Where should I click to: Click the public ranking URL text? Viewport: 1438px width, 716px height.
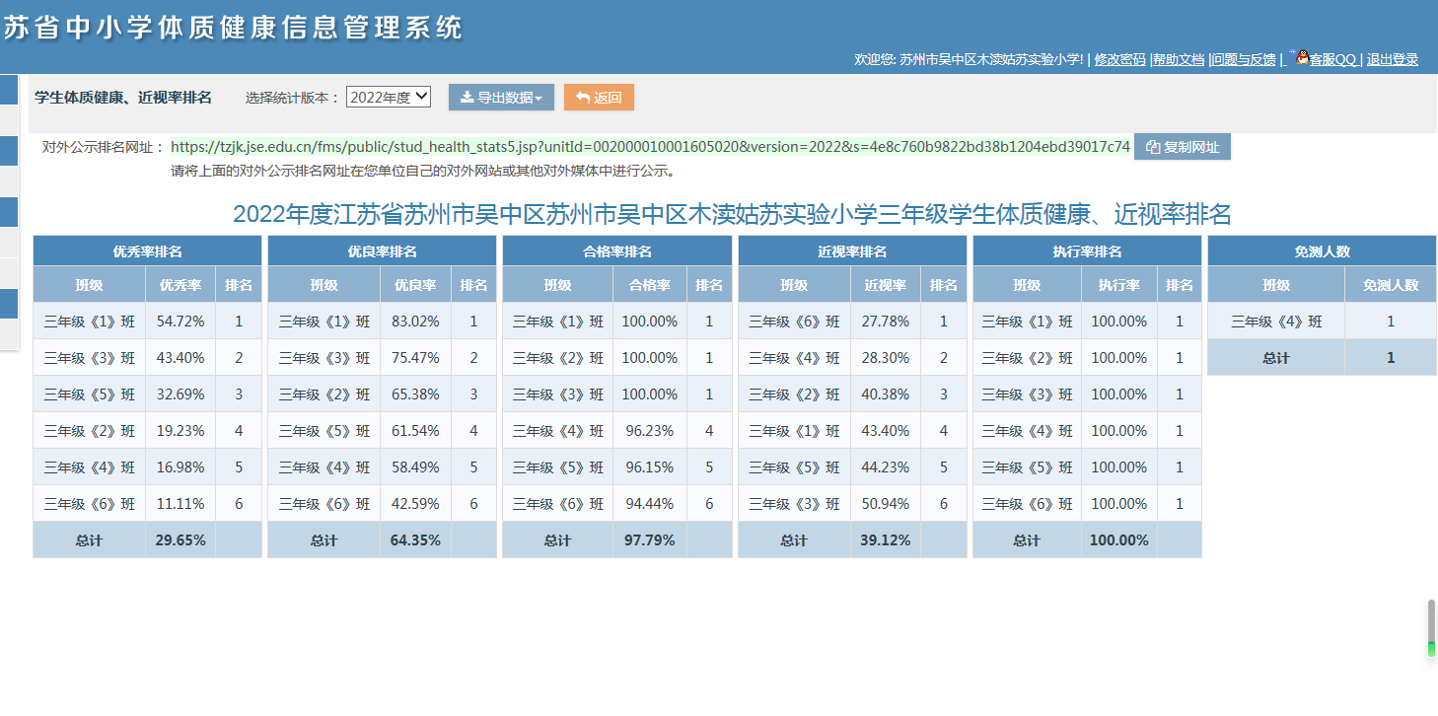click(651, 146)
